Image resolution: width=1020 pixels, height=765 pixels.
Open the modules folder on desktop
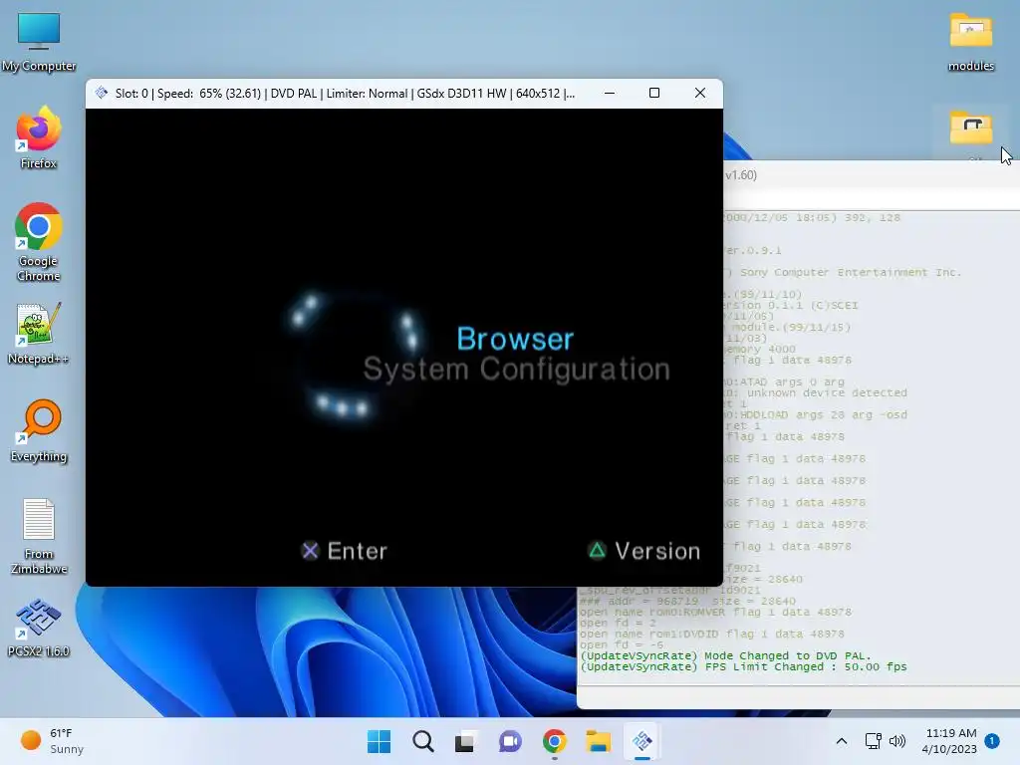pyautogui.click(x=970, y=42)
